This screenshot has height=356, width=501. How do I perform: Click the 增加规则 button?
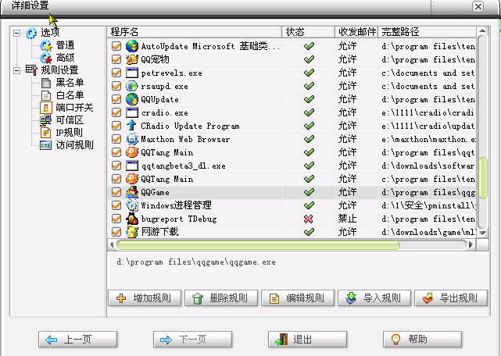click(145, 298)
